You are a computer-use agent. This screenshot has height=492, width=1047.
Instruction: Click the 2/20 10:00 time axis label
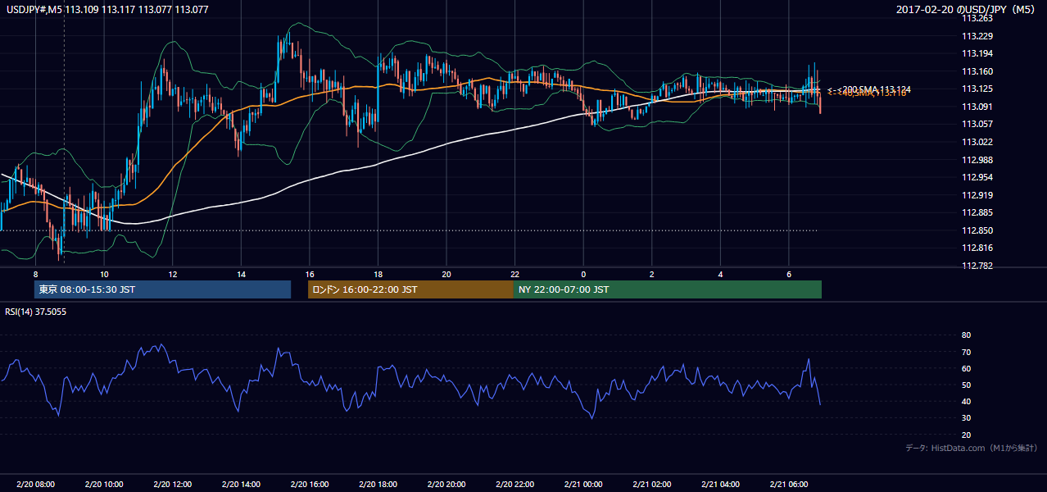(x=104, y=485)
